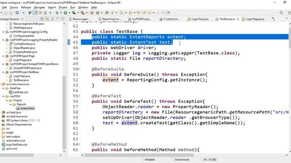The height and width of the screenshot is (163, 291).
Task: Click the Open Type folder icon
Action: click(x=106, y=13)
